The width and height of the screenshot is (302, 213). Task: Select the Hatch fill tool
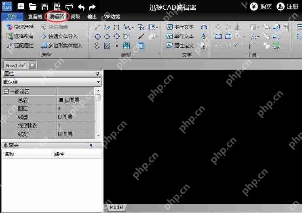[107, 46]
